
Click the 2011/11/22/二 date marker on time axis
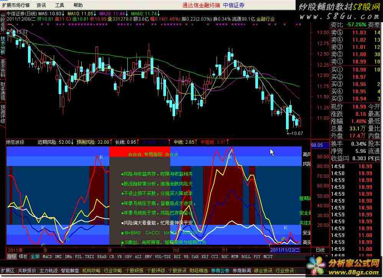click(285, 250)
